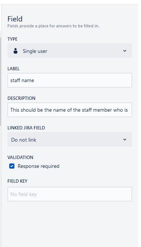Click the Field panel heading
Screen dimensions: 141x247
15,19
